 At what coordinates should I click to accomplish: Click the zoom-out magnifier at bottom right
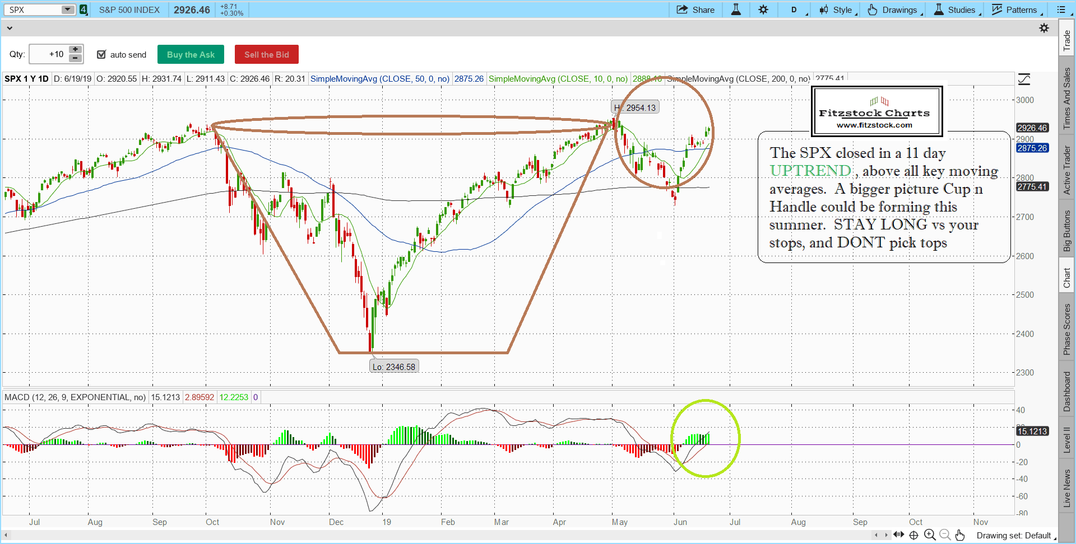coord(945,534)
